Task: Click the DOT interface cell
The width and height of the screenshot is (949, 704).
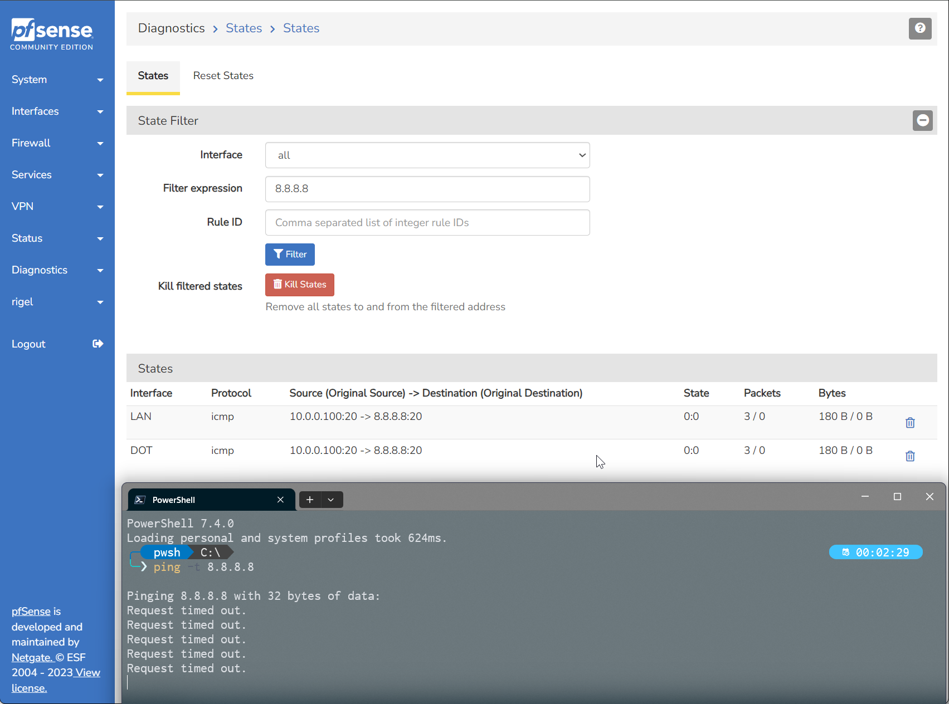Action: point(142,451)
